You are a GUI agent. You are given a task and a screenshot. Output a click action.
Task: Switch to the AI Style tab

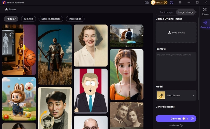point(28,19)
